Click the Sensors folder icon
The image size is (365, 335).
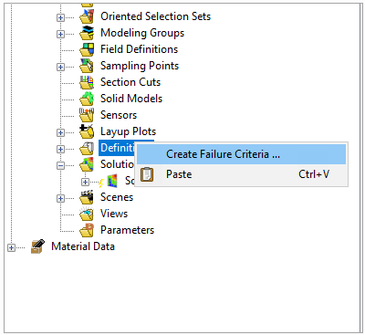click(87, 115)
